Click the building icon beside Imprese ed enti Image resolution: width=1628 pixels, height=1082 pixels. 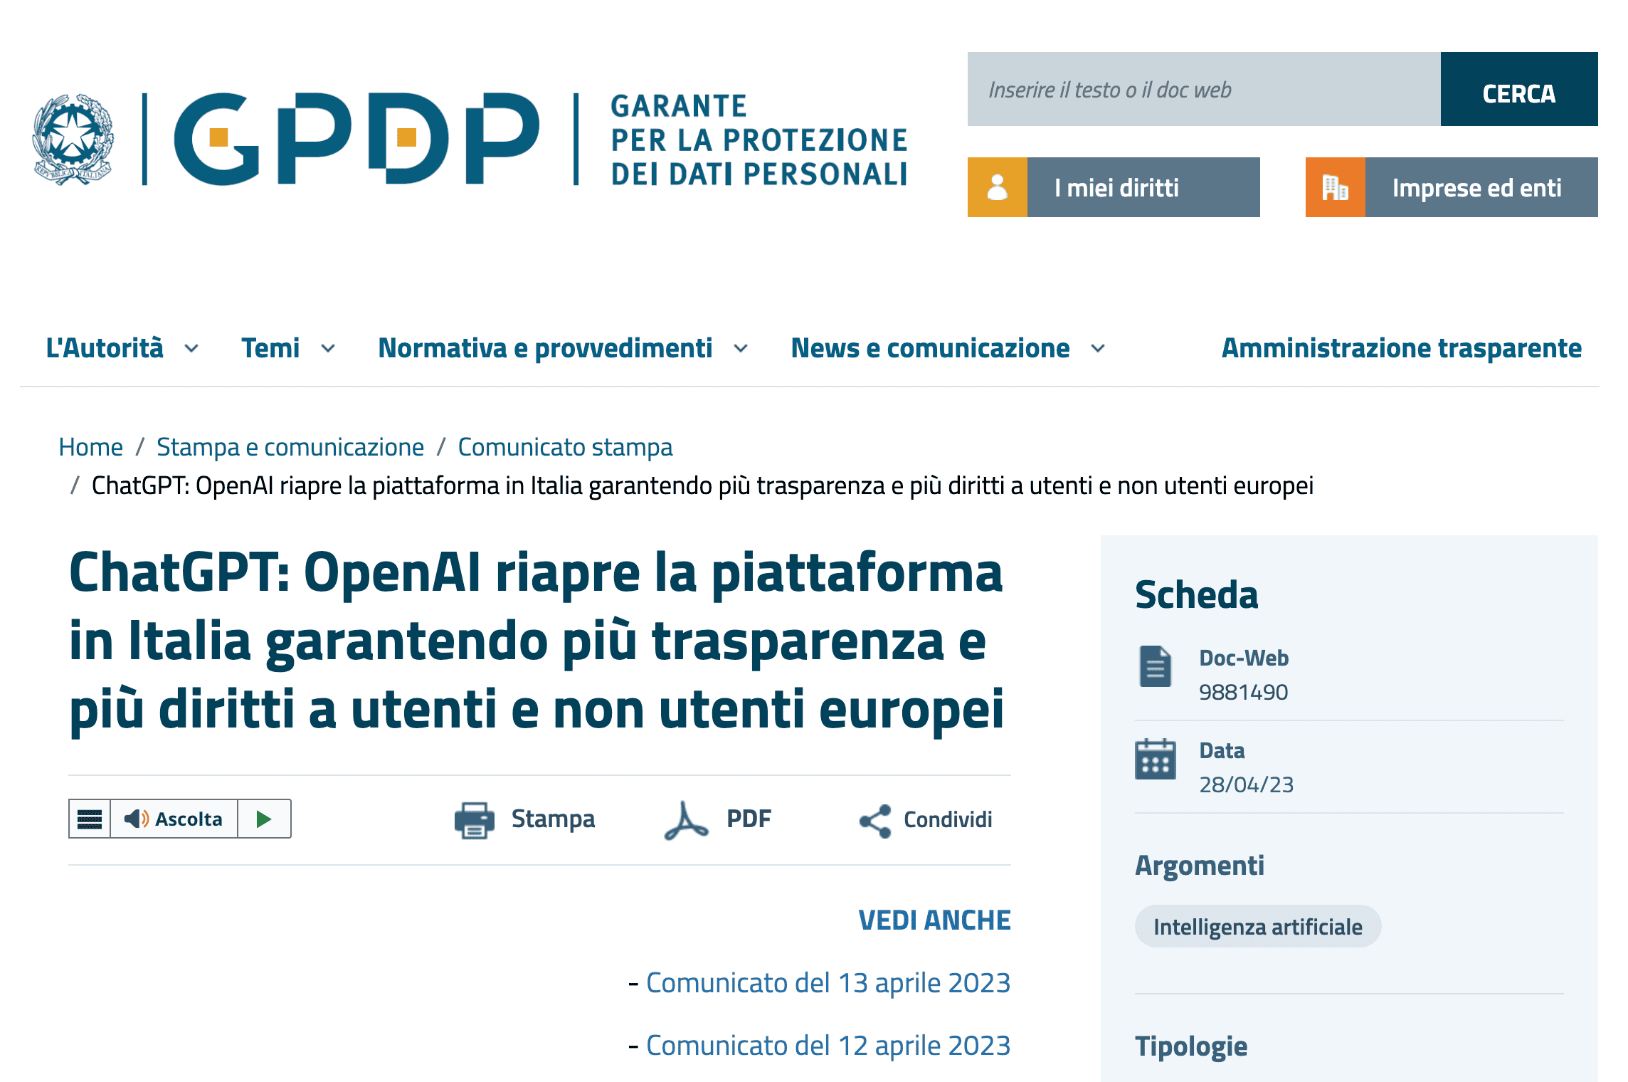(x=1335, y=187)
